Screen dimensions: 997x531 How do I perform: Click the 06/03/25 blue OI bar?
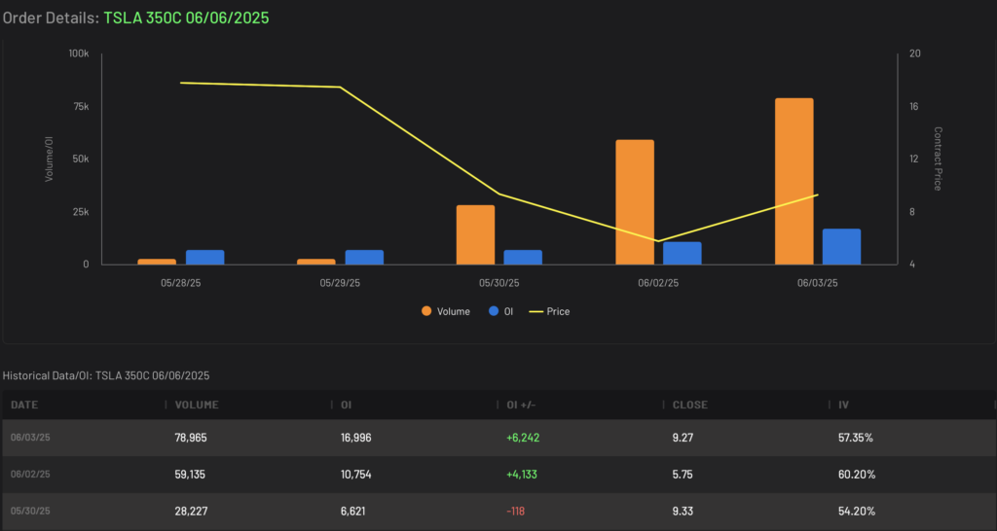click(841, 246)
